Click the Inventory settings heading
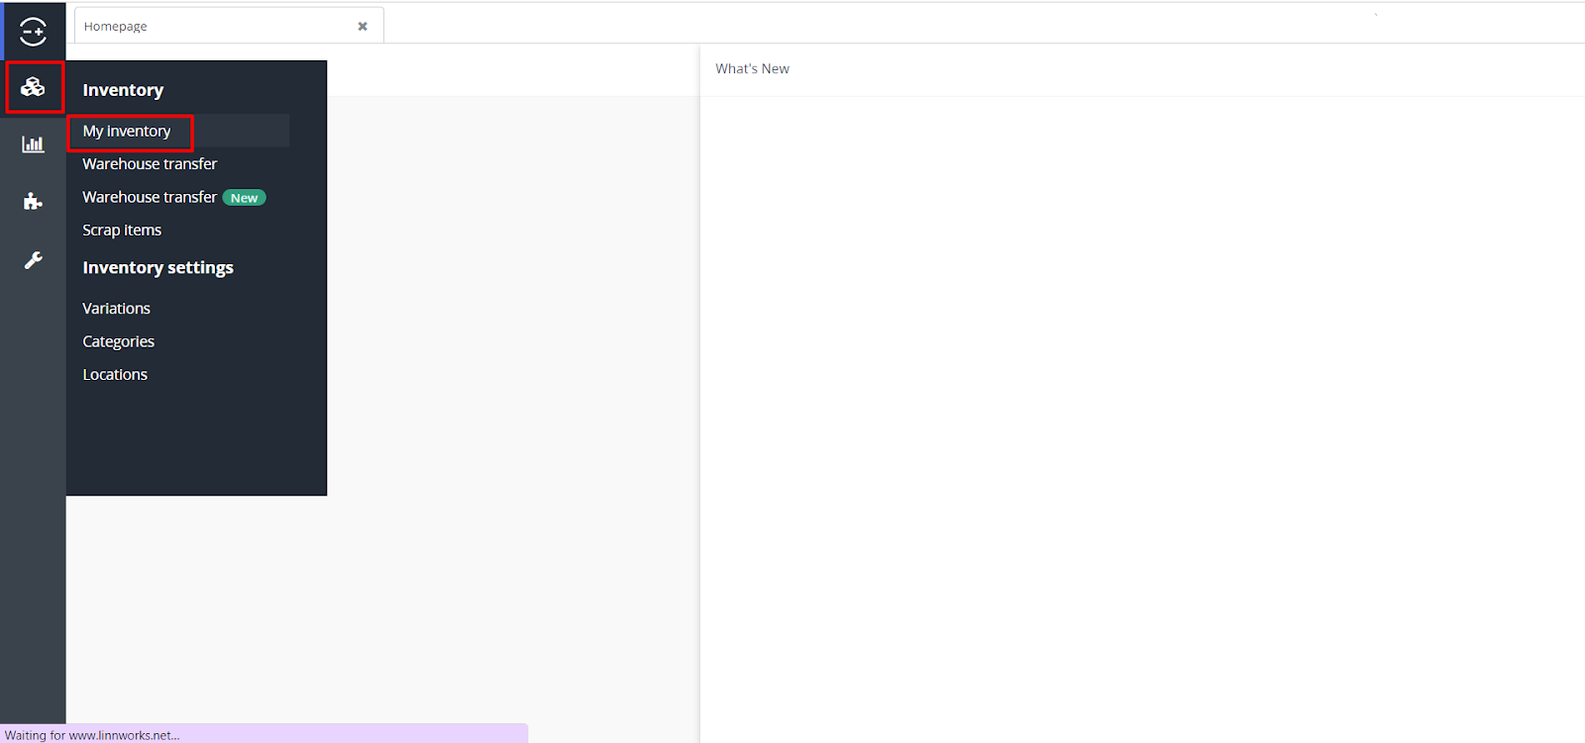 [158, 268]
